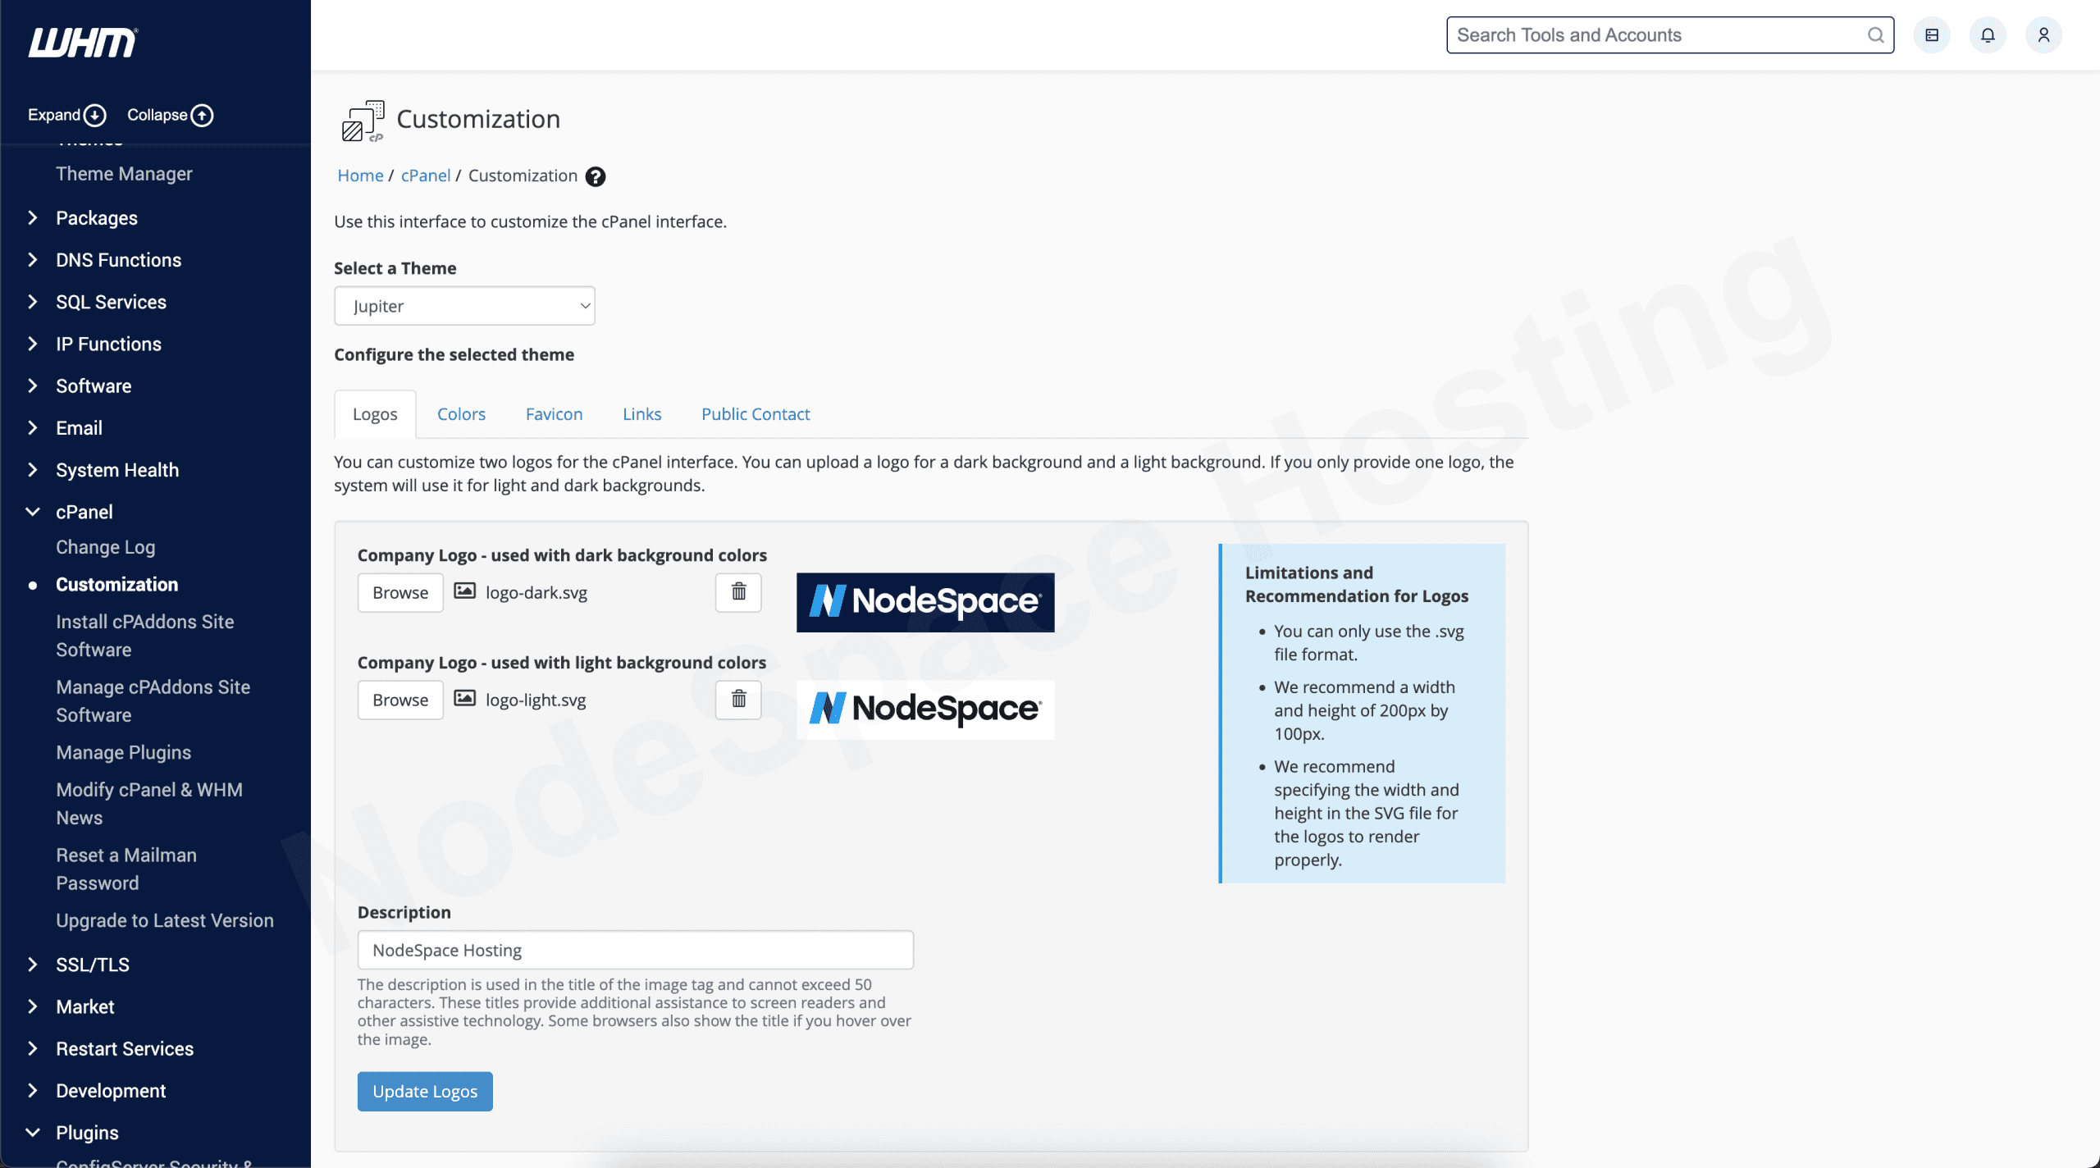Open Modify cPanel & WHM News
The height and width of the screenshot is (1168, 2100).
[x=149, y=804]
